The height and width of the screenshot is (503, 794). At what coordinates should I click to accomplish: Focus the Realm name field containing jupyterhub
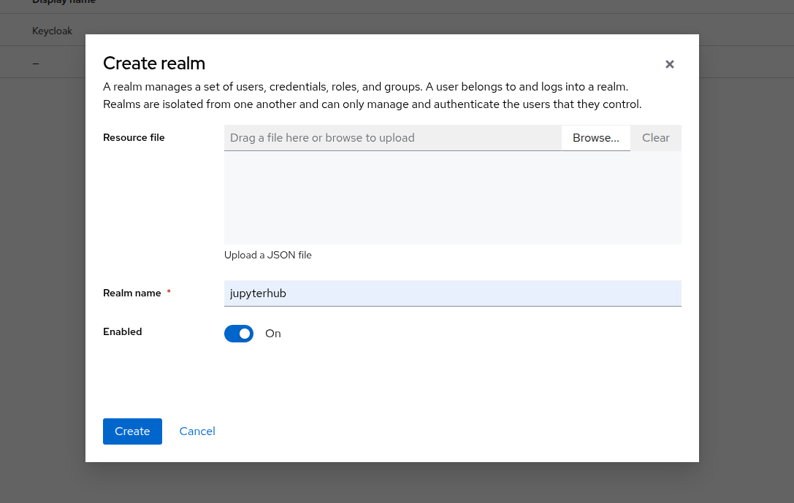452,293
